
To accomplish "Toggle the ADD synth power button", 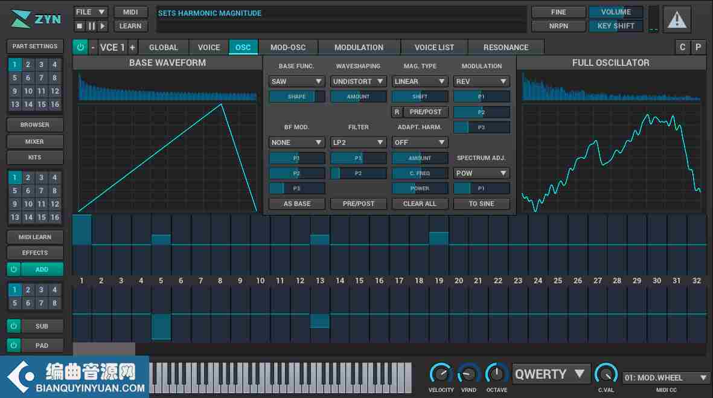I will pyautogui.click(x=14, y=269).
